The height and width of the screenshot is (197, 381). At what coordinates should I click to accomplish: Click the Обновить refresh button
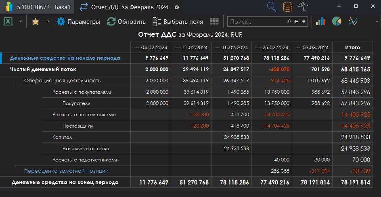coord(126,22)
